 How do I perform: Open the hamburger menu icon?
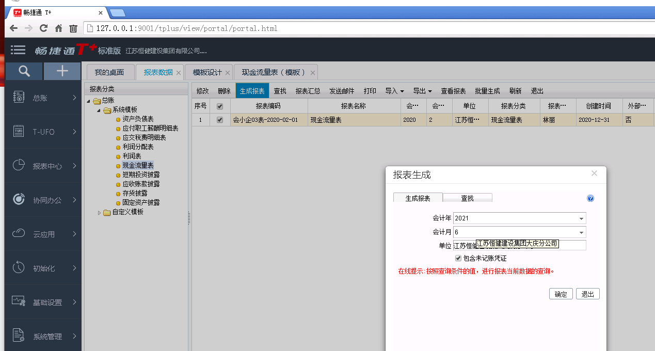(x=18, y=50)
